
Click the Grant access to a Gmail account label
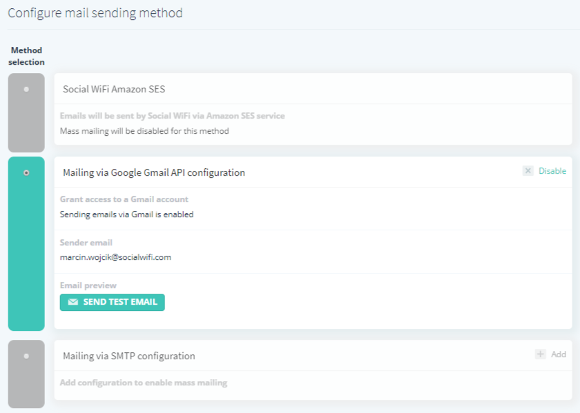(124, 199)
